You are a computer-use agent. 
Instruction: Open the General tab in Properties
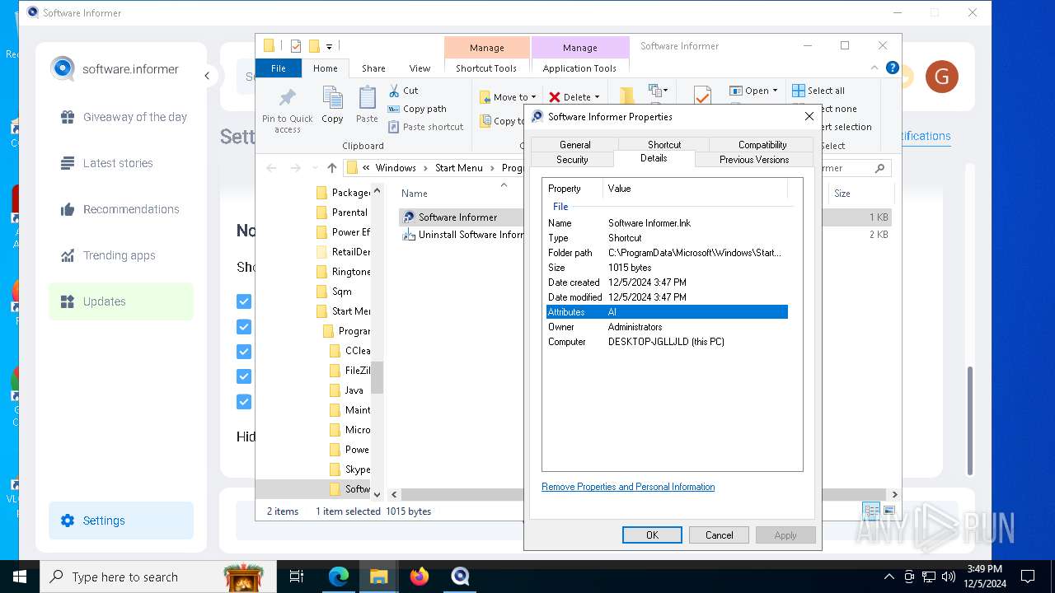click(x=575, y=145)
